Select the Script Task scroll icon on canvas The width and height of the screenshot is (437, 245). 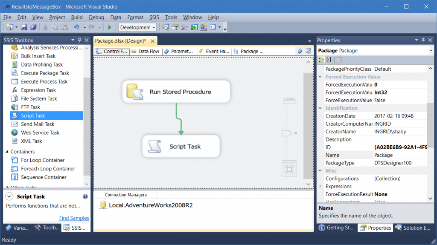pos(154,147)
